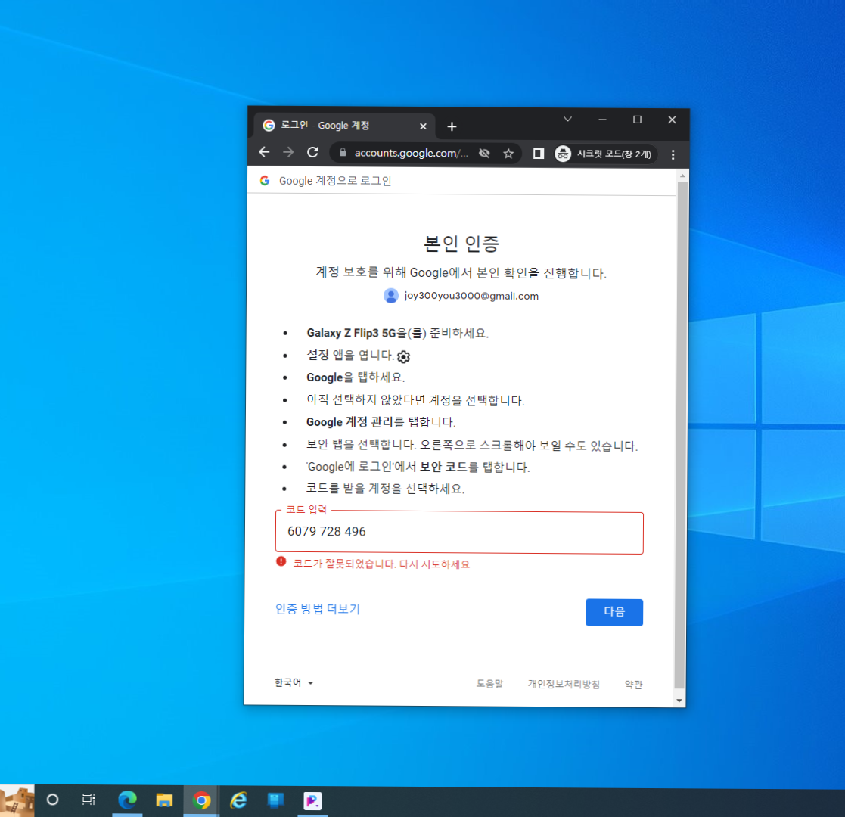Expand the 한국어 language selector

point(292,682)
